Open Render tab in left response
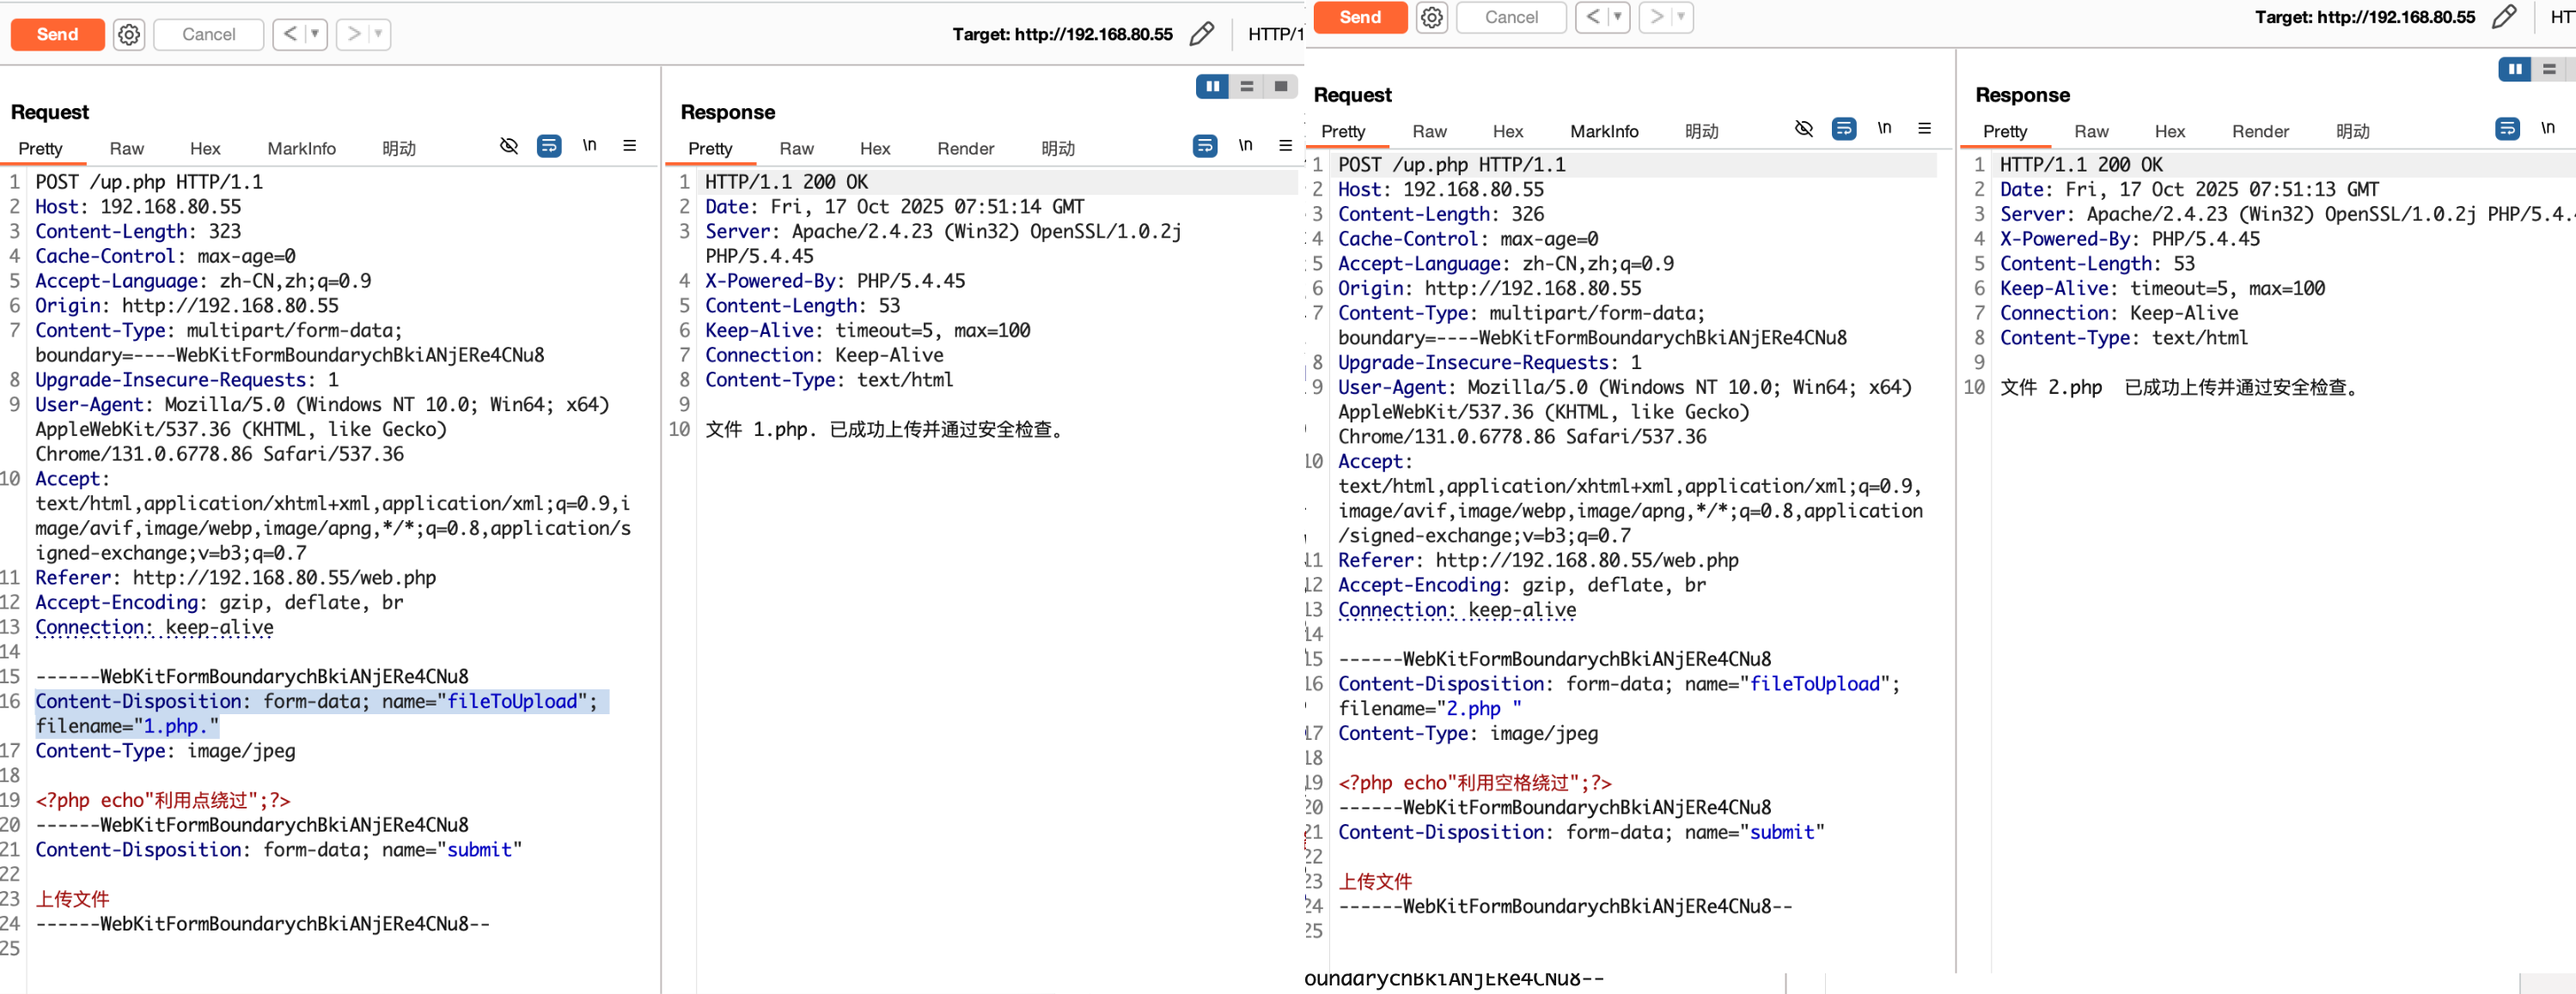The height and width of the screenshot is (994, 2576). click(x=965, y=148)
